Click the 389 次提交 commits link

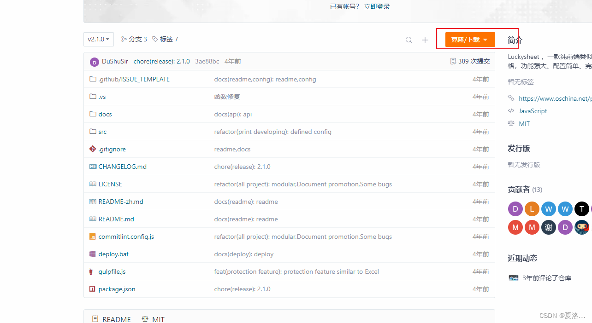[470, 61]
